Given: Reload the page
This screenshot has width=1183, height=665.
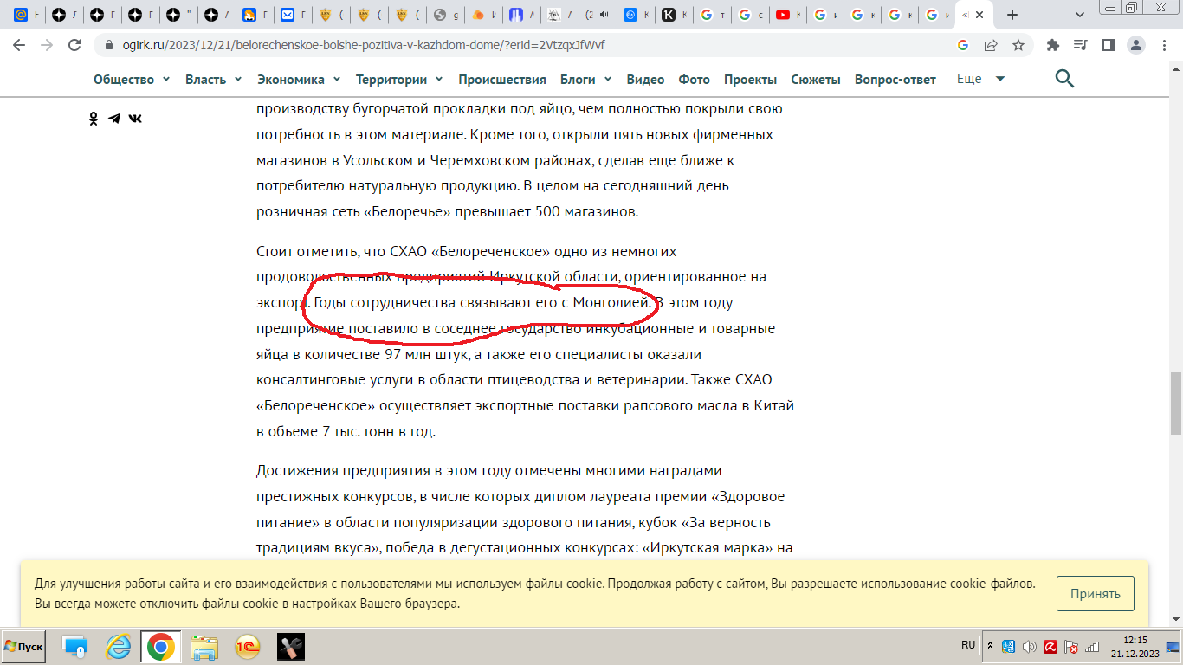Looking at the screenshot, I should coord(74,45).
